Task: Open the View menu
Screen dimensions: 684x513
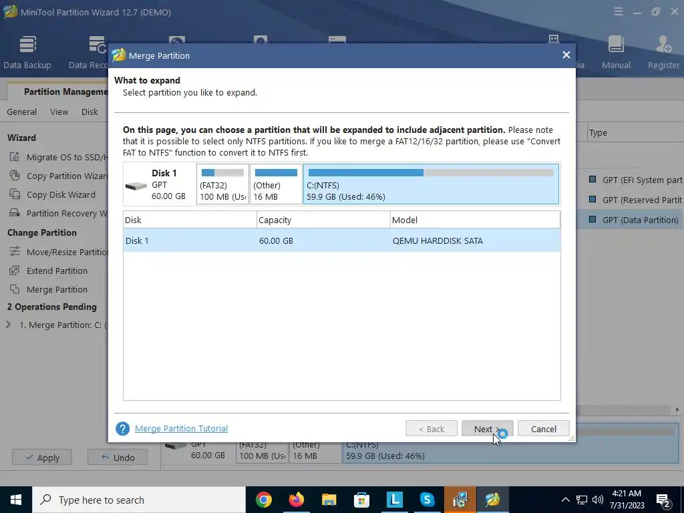Action: click(x=59, y=112)
